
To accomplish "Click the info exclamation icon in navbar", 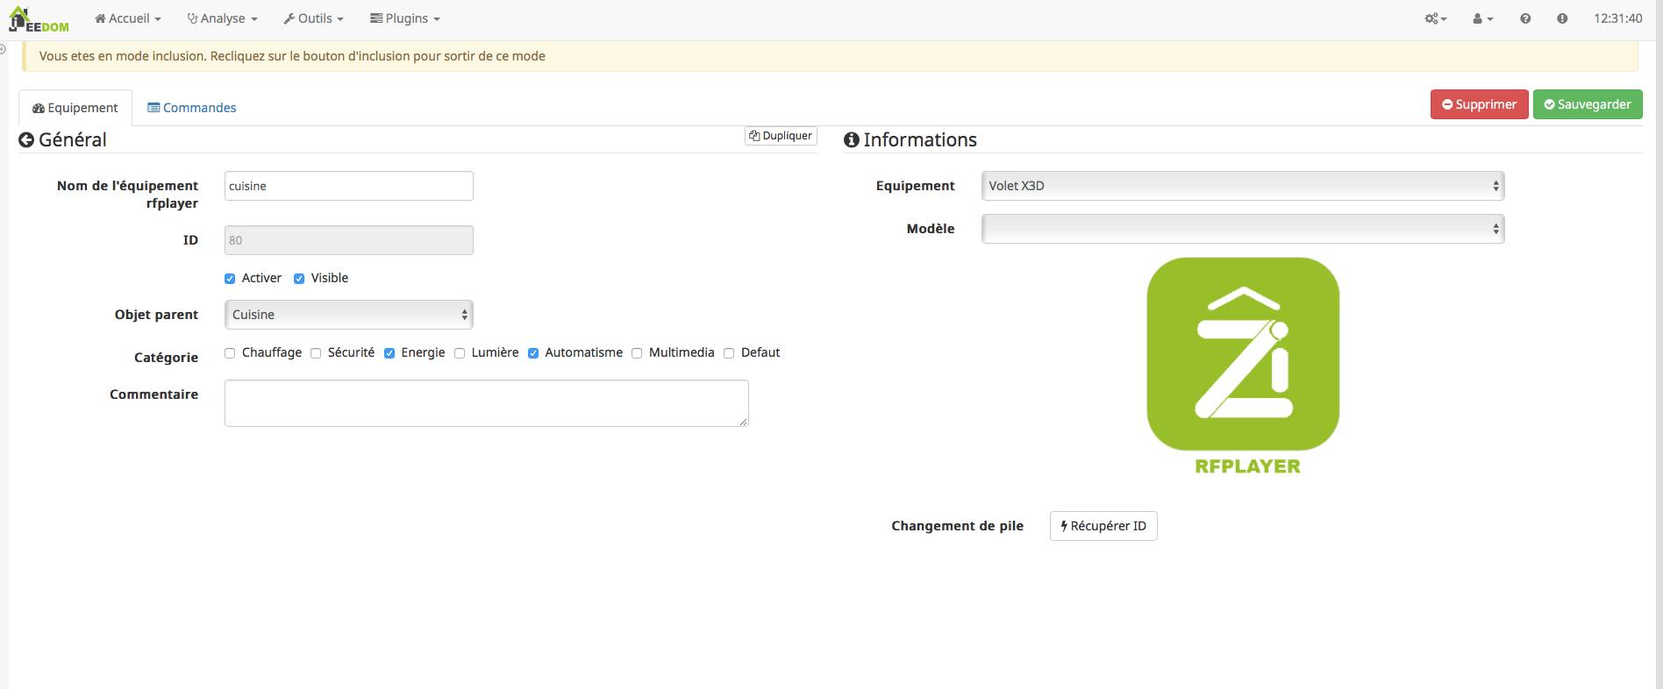I will [1562, 18].
